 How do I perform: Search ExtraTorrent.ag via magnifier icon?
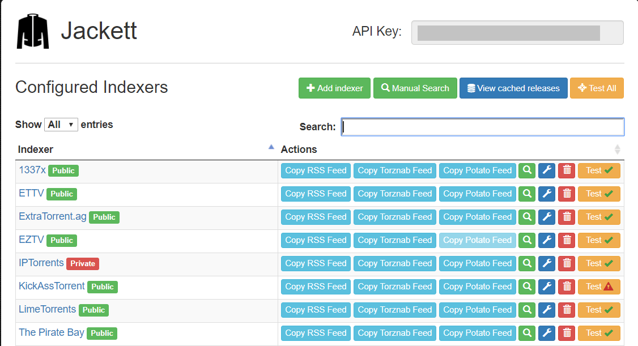(527, 217)
